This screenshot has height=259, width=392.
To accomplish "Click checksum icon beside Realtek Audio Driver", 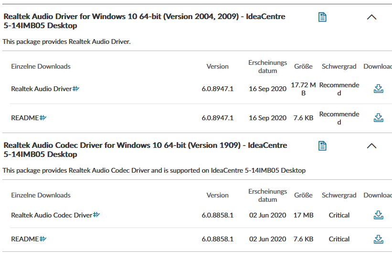I will pyautogui.click(x=76, y=89).
